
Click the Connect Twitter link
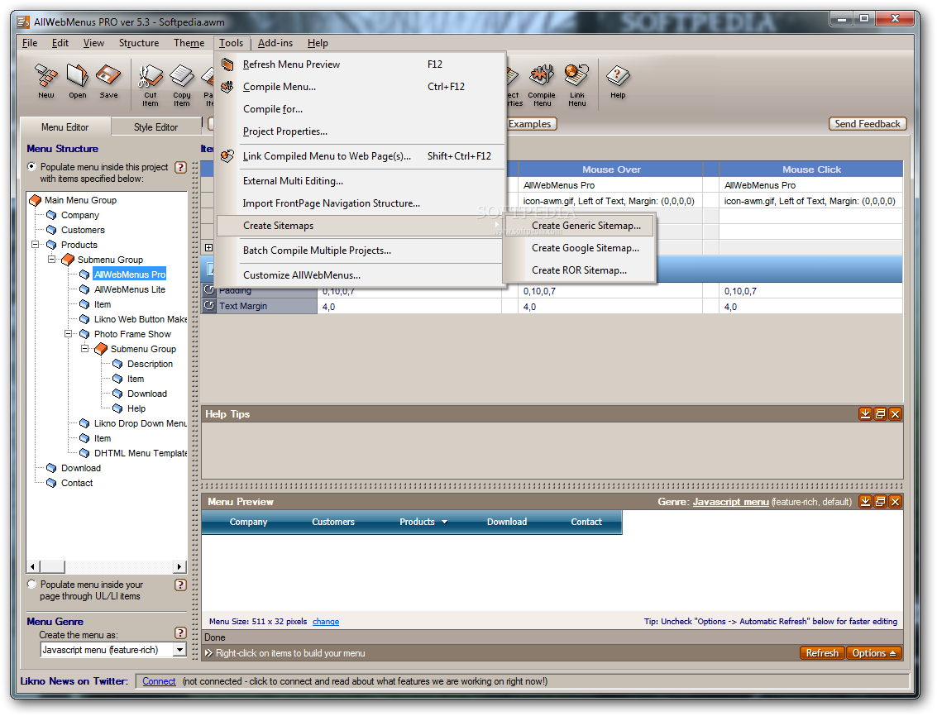159,681
